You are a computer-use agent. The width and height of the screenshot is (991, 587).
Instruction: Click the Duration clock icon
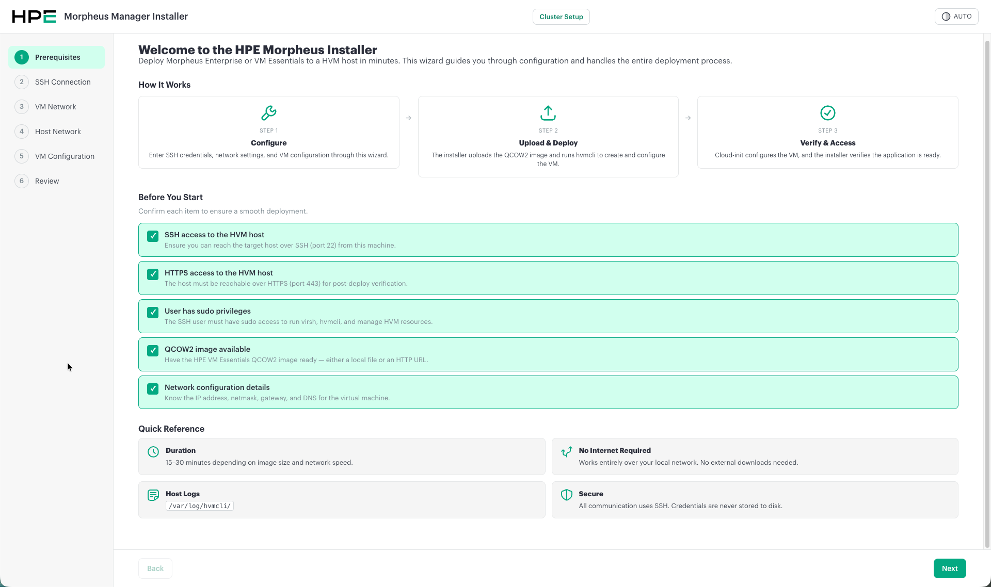tap(153, 452)
